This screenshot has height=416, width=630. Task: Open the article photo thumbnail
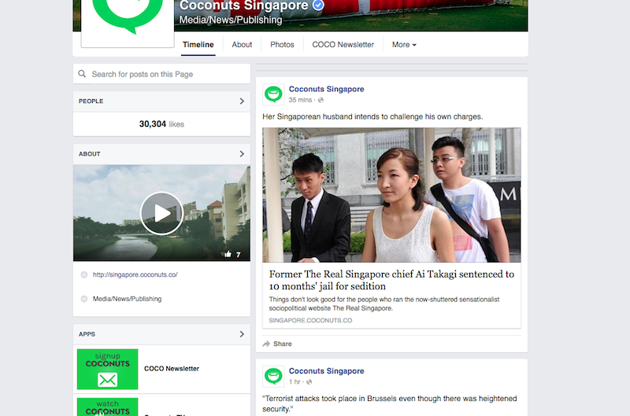point(391,195)
